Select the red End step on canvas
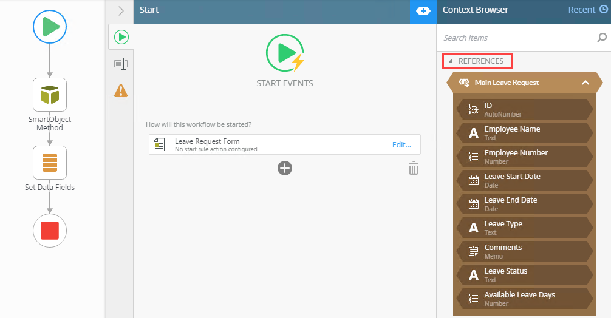The image size is (611, 318). 50,231
